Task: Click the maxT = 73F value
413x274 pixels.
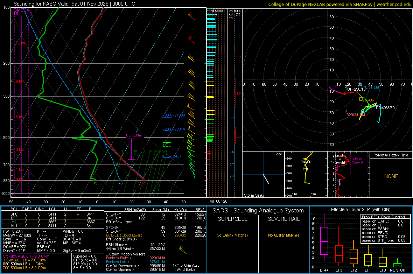Action: 46,243
